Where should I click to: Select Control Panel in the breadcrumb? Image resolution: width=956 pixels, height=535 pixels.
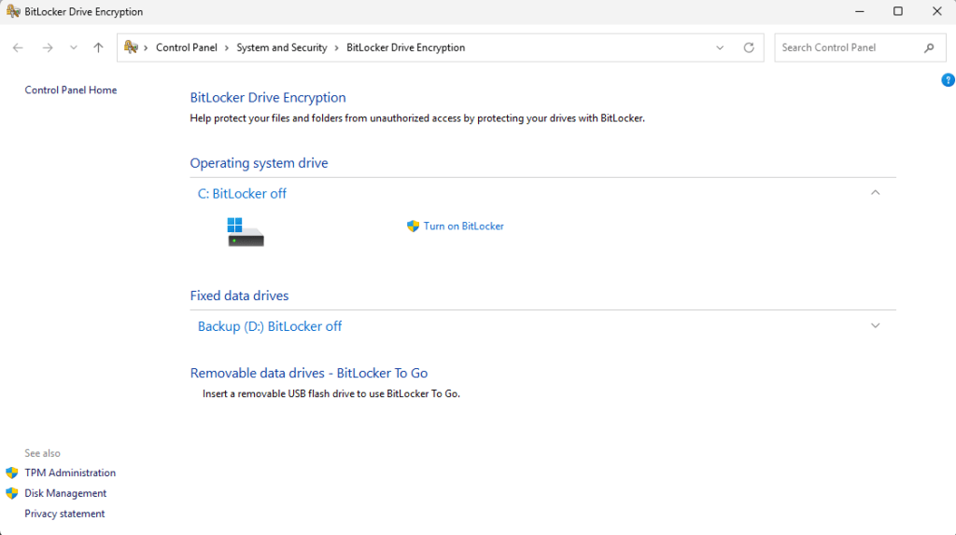187,48
